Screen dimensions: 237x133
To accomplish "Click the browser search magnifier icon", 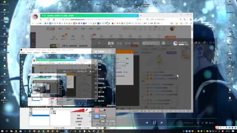I will coord(180,20).
